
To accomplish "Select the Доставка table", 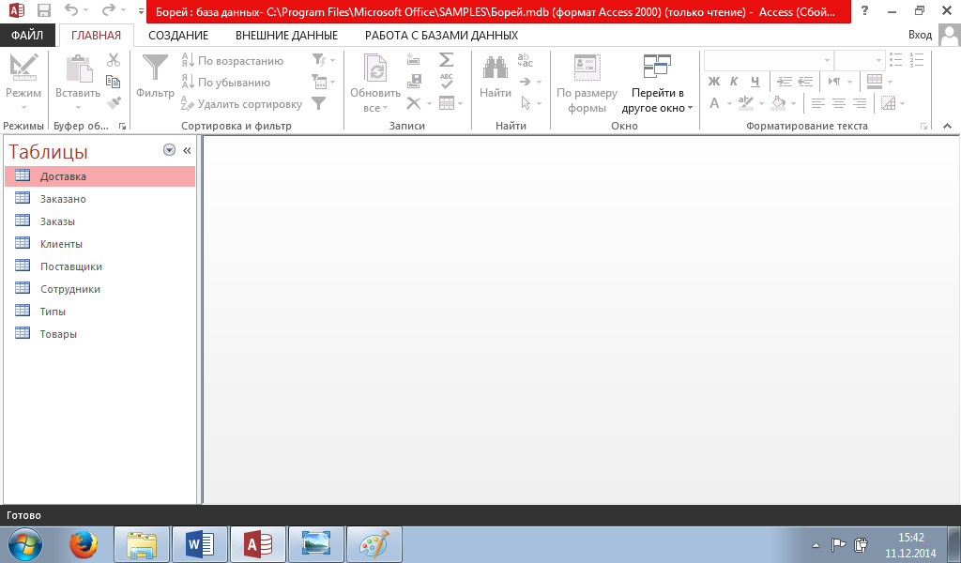I will pos(99,176).
